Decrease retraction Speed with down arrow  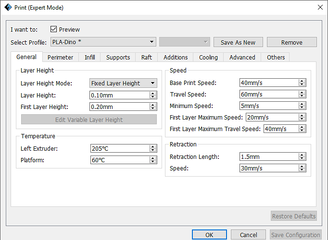(x=302, y=170)
